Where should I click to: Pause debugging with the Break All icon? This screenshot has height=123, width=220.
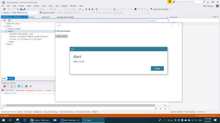pyautogui.click(x=86, y=9)
